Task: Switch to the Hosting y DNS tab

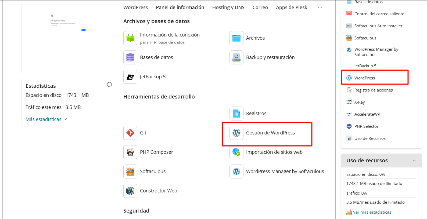Action: click(x=228, y=8)
